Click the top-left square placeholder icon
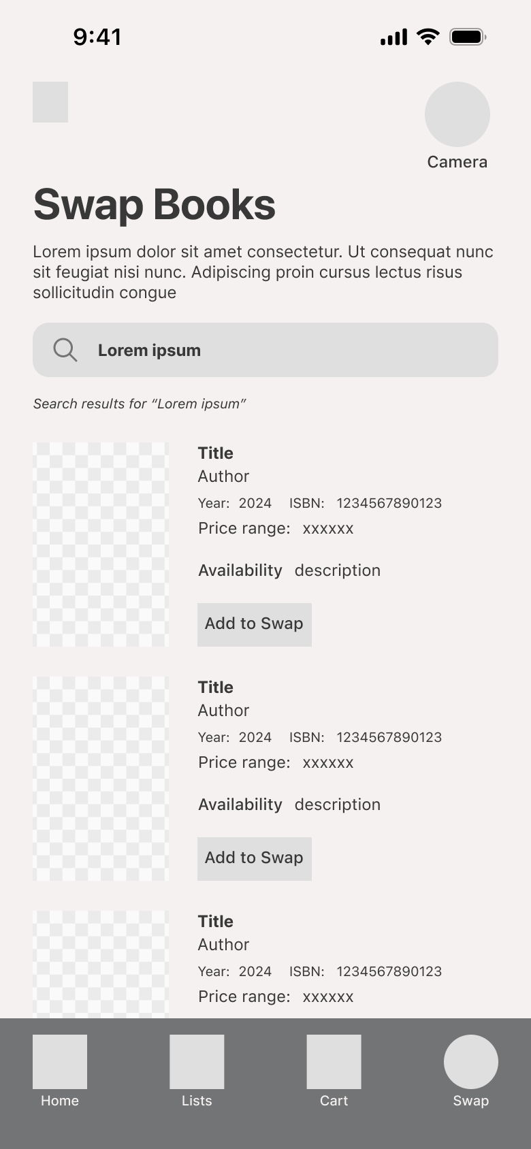Image resolution: width=531 pixels, height=1149 pixels. (50, 102)
